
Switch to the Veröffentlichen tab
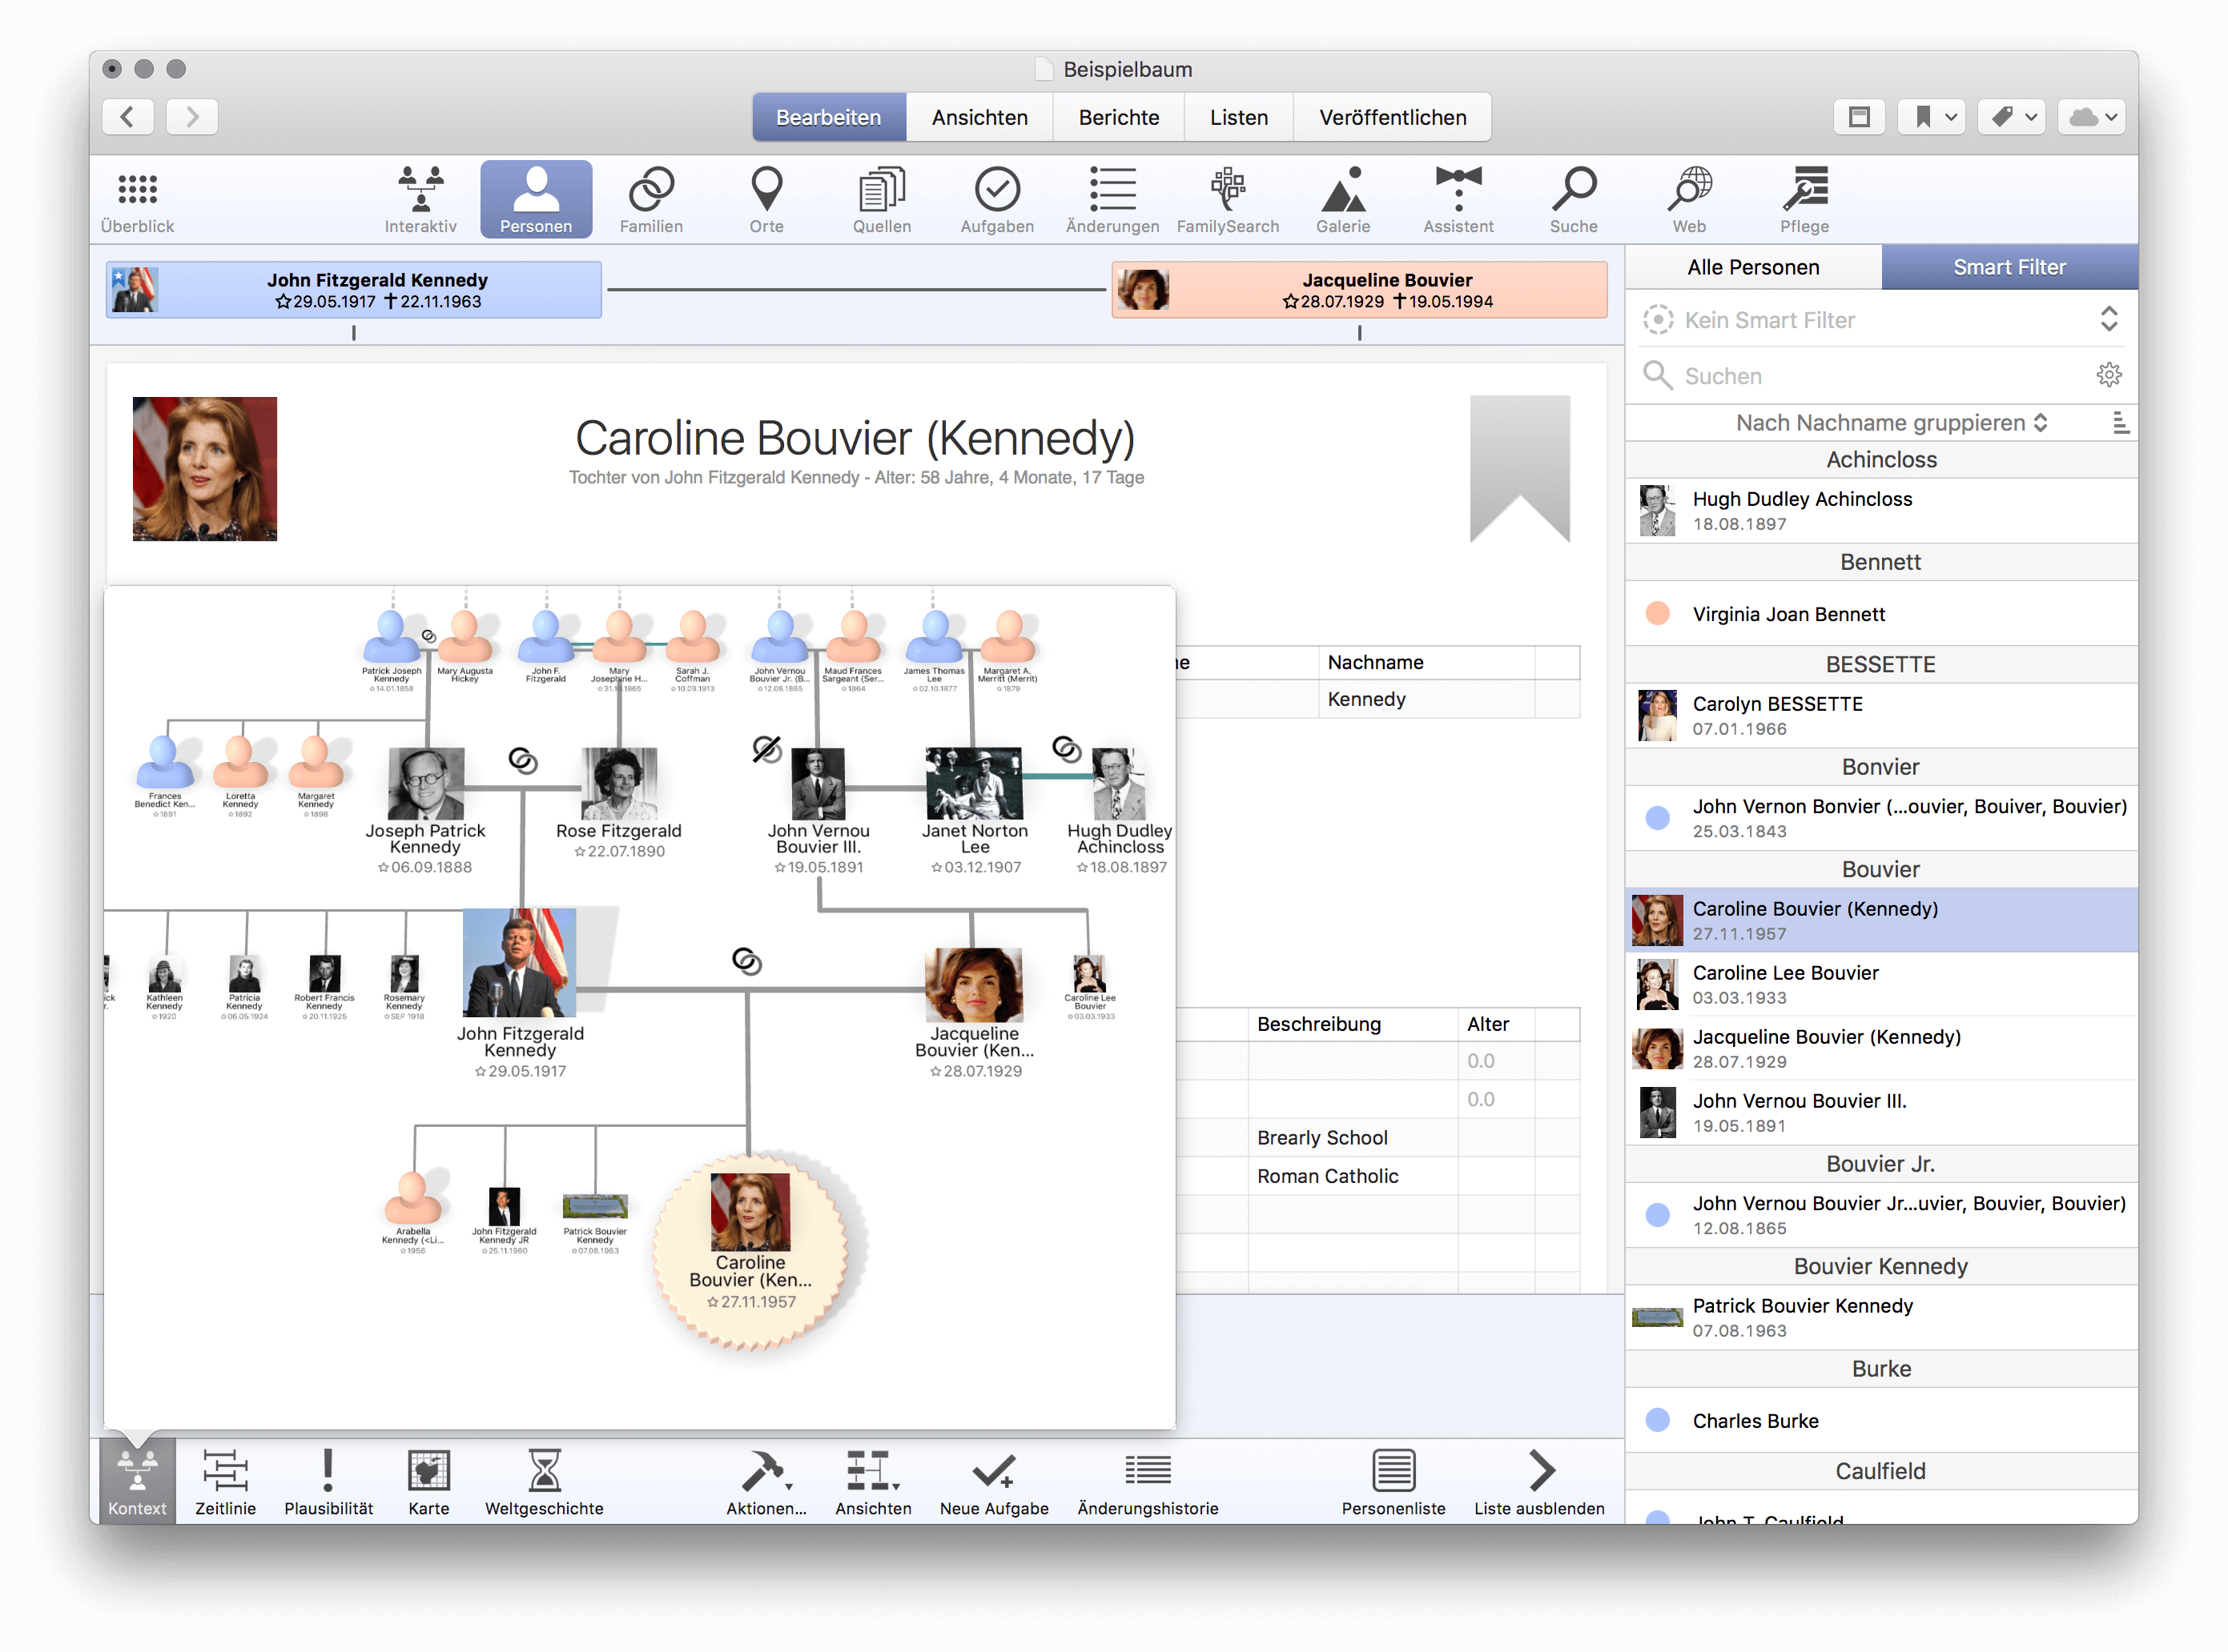coord(1393,117)
